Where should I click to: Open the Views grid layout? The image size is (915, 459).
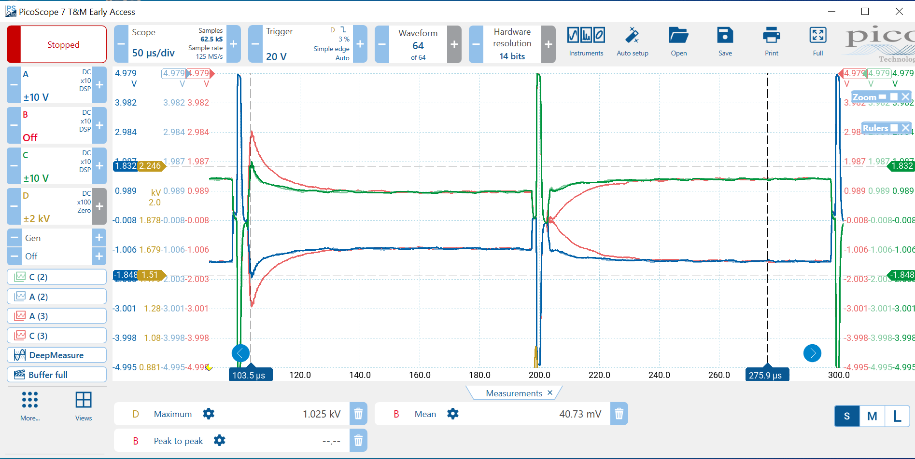83,406
